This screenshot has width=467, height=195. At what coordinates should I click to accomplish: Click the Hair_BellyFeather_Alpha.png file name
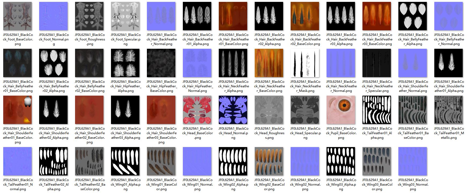[413, 39]
